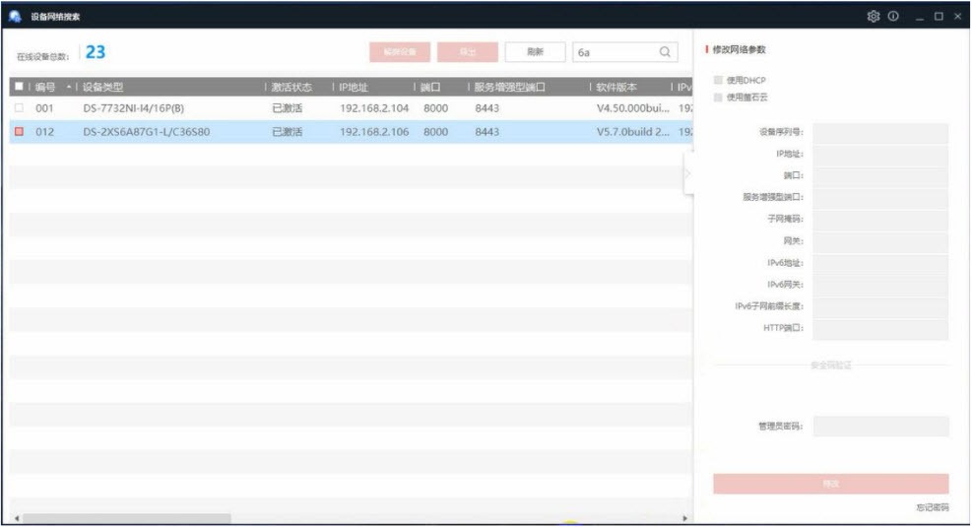The image size is (972, 527).
Task: Click the horizontal scrollbar thumb
Action: (x=126, y=518)
